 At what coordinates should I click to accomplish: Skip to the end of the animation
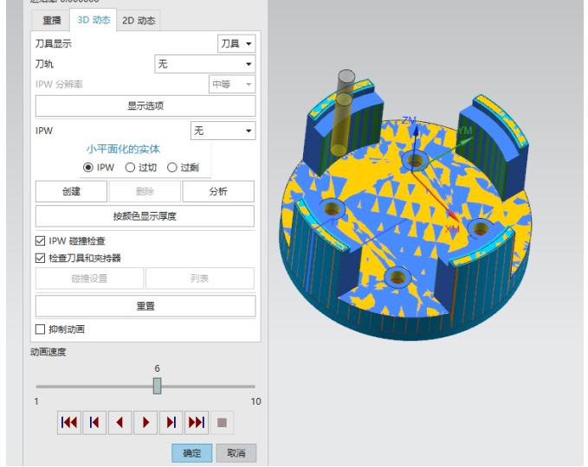(197, 422)
